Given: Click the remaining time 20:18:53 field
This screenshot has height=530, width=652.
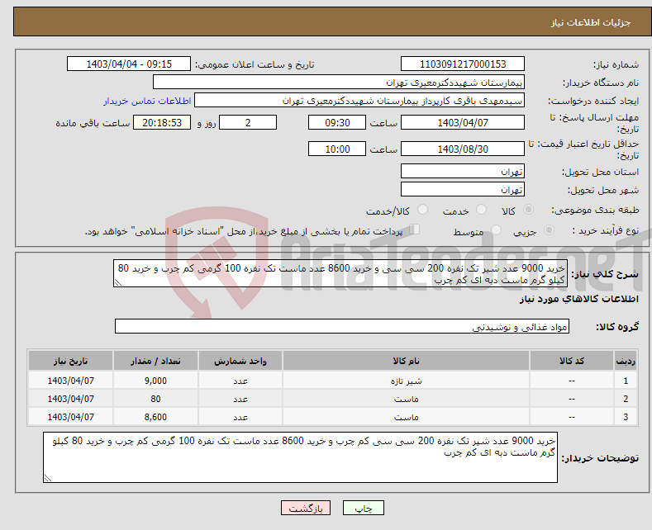Looking at the screenshot, I should click(x=162, y=122).
